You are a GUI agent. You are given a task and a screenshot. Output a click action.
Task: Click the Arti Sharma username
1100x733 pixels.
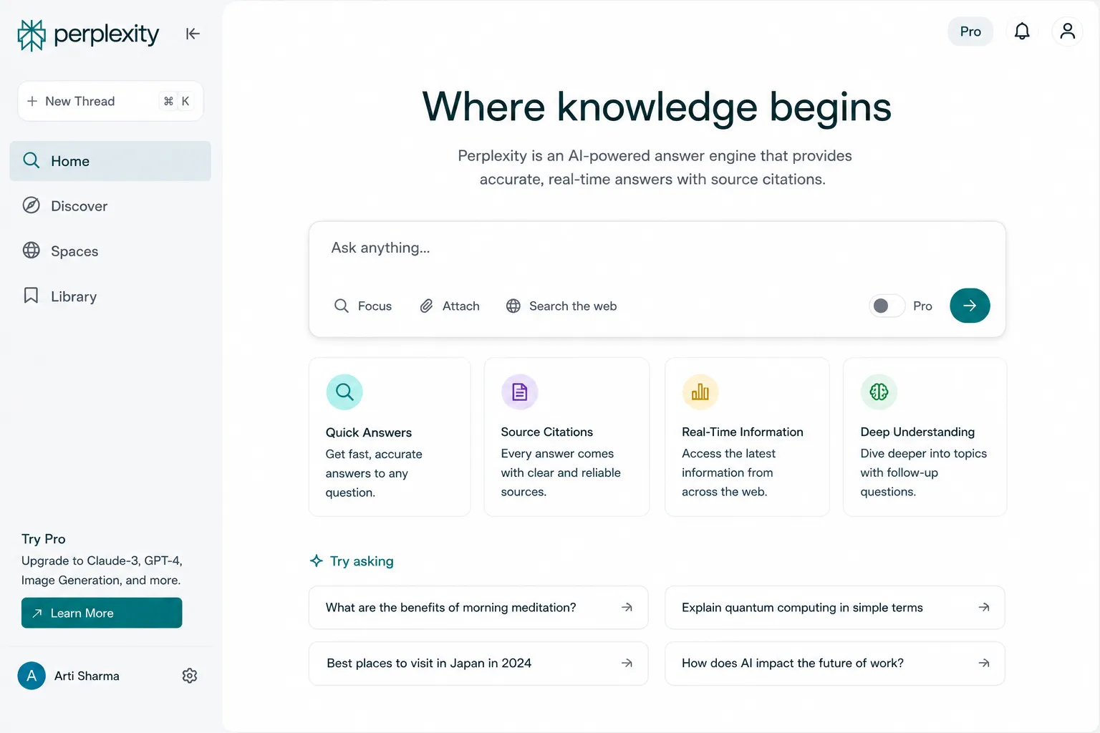click(x=87, y=676)
